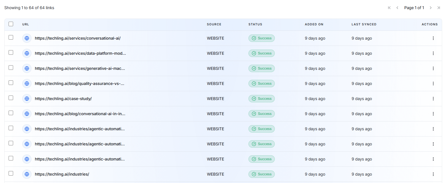This screenshot has width=447, height=183.
Task: Click the STATUS column header
Action: [x=255, y=25]
